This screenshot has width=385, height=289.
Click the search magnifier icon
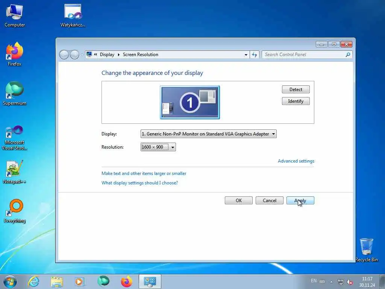coord(348,55)
